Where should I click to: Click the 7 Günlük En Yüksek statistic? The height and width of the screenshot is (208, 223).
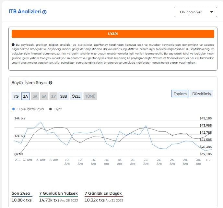tap(58, 194)
